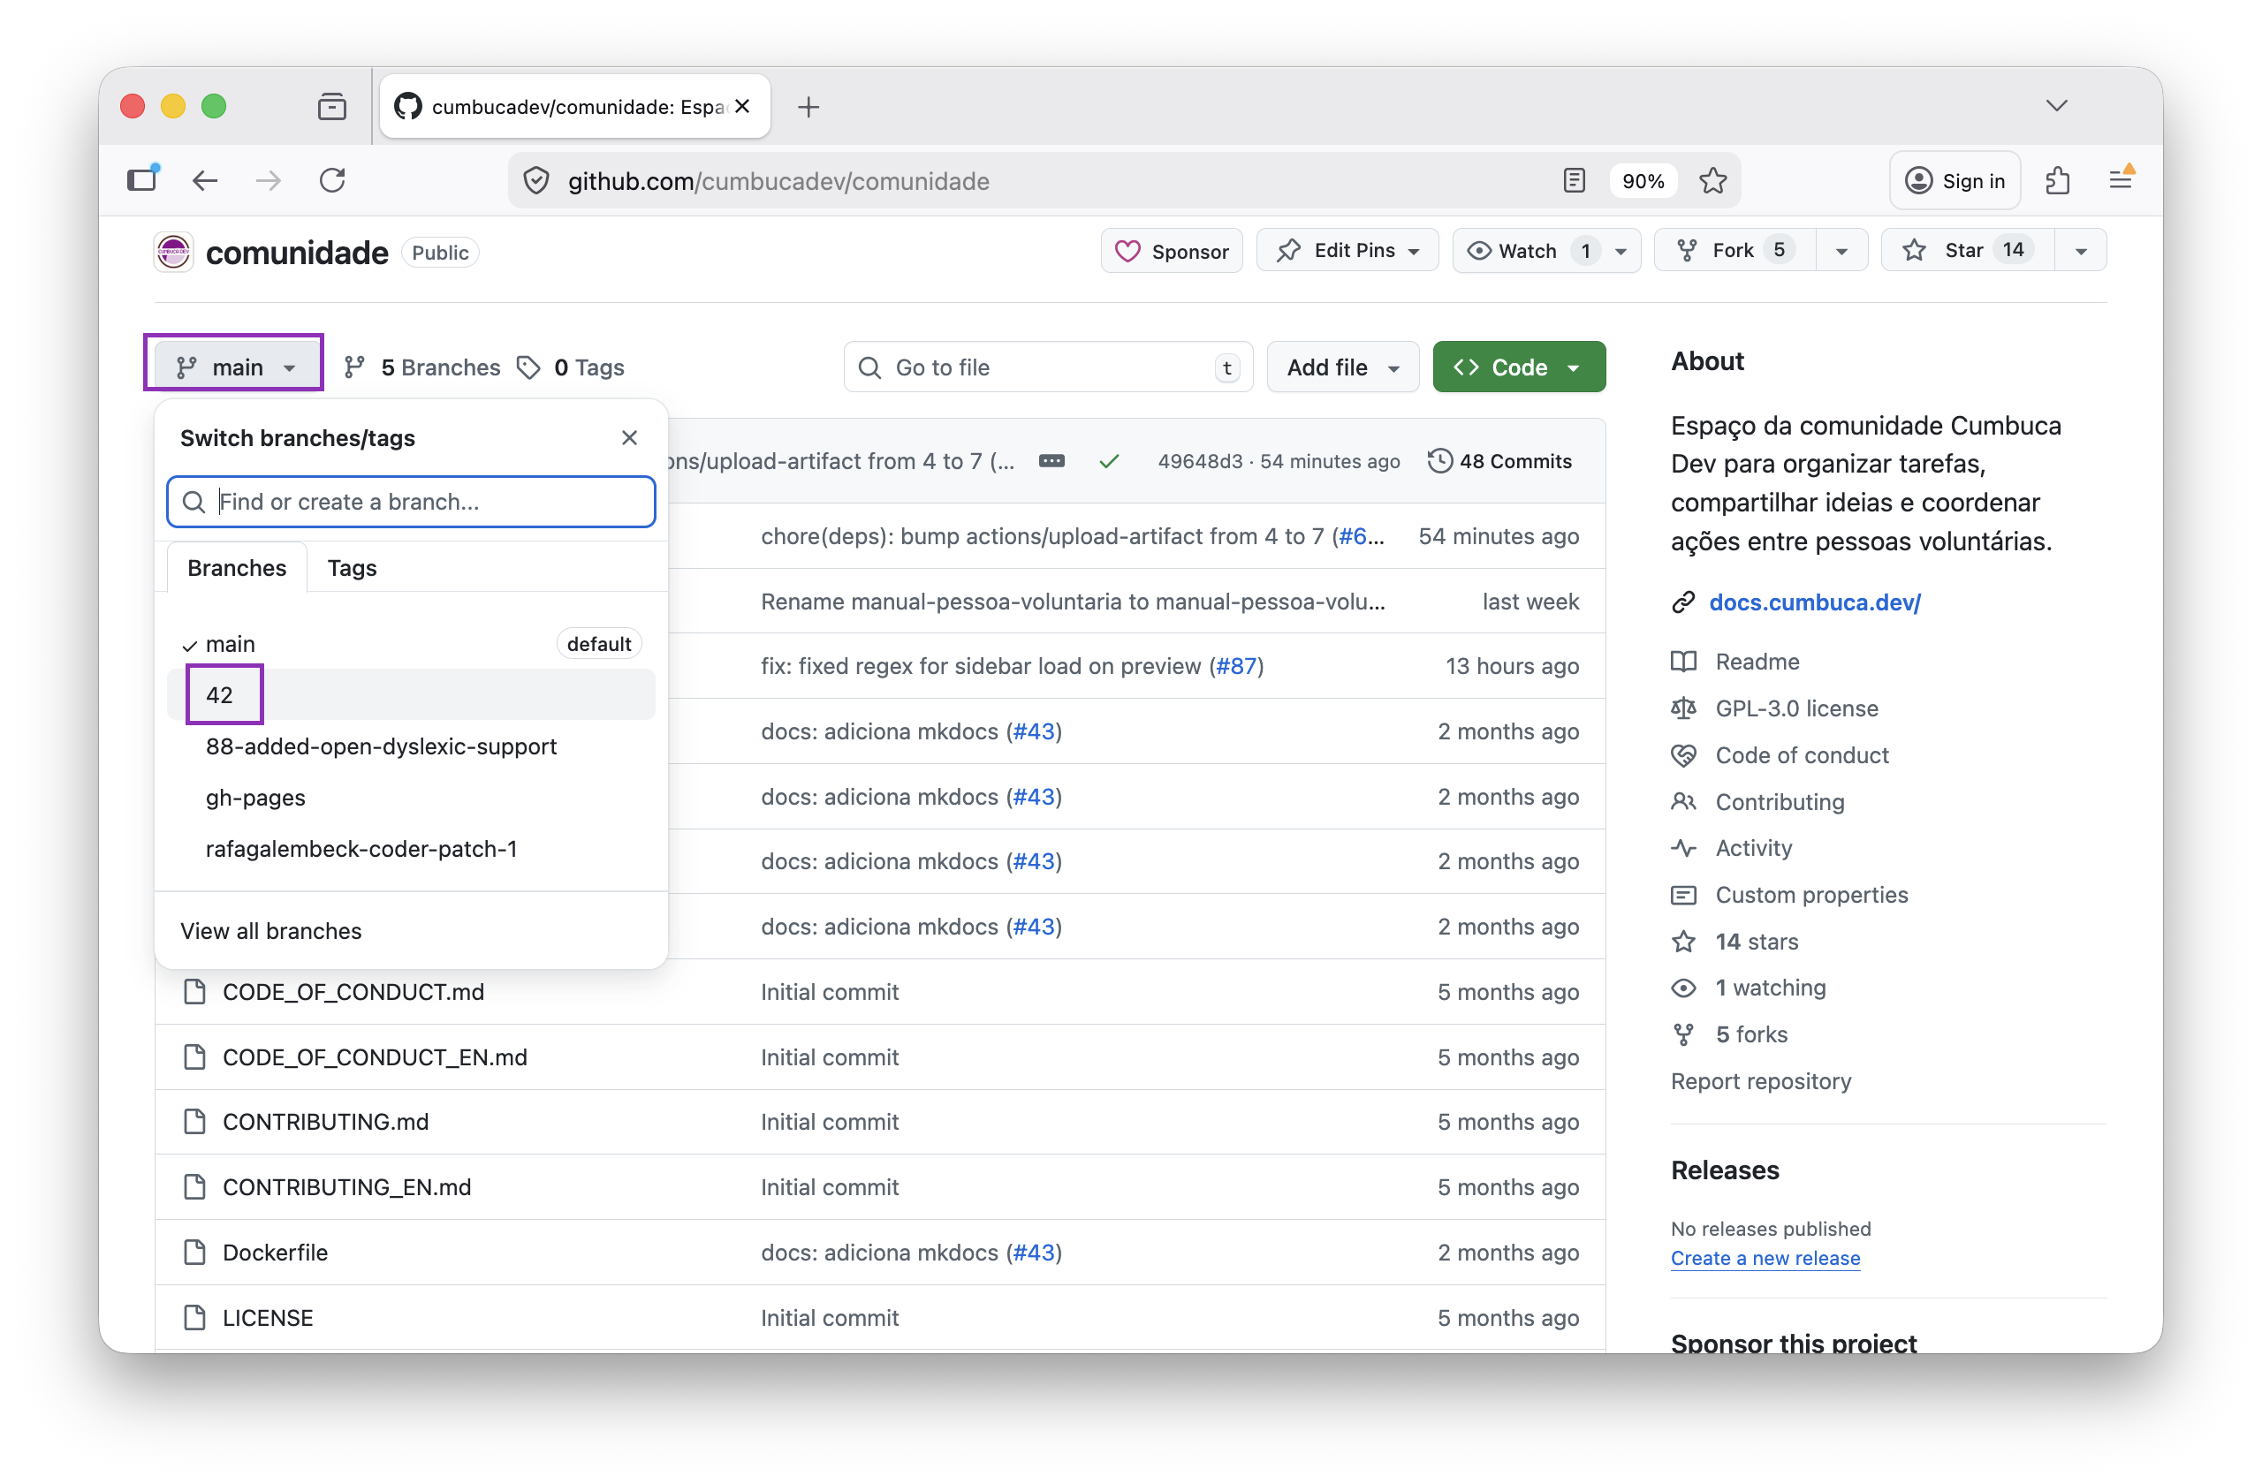The width and height of the screenshot is (2262, 1484).
Task: Open the Readme book icon link
Action: click(x=1683, y=662)
